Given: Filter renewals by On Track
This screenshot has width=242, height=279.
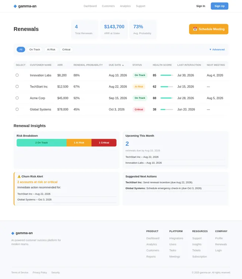Looking at the screenshot, I should click(x=35, y=49).
